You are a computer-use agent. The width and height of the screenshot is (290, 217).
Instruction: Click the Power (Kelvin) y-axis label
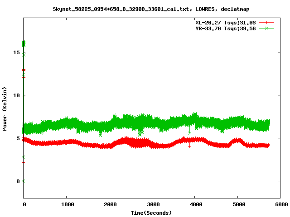pos(5,109)
